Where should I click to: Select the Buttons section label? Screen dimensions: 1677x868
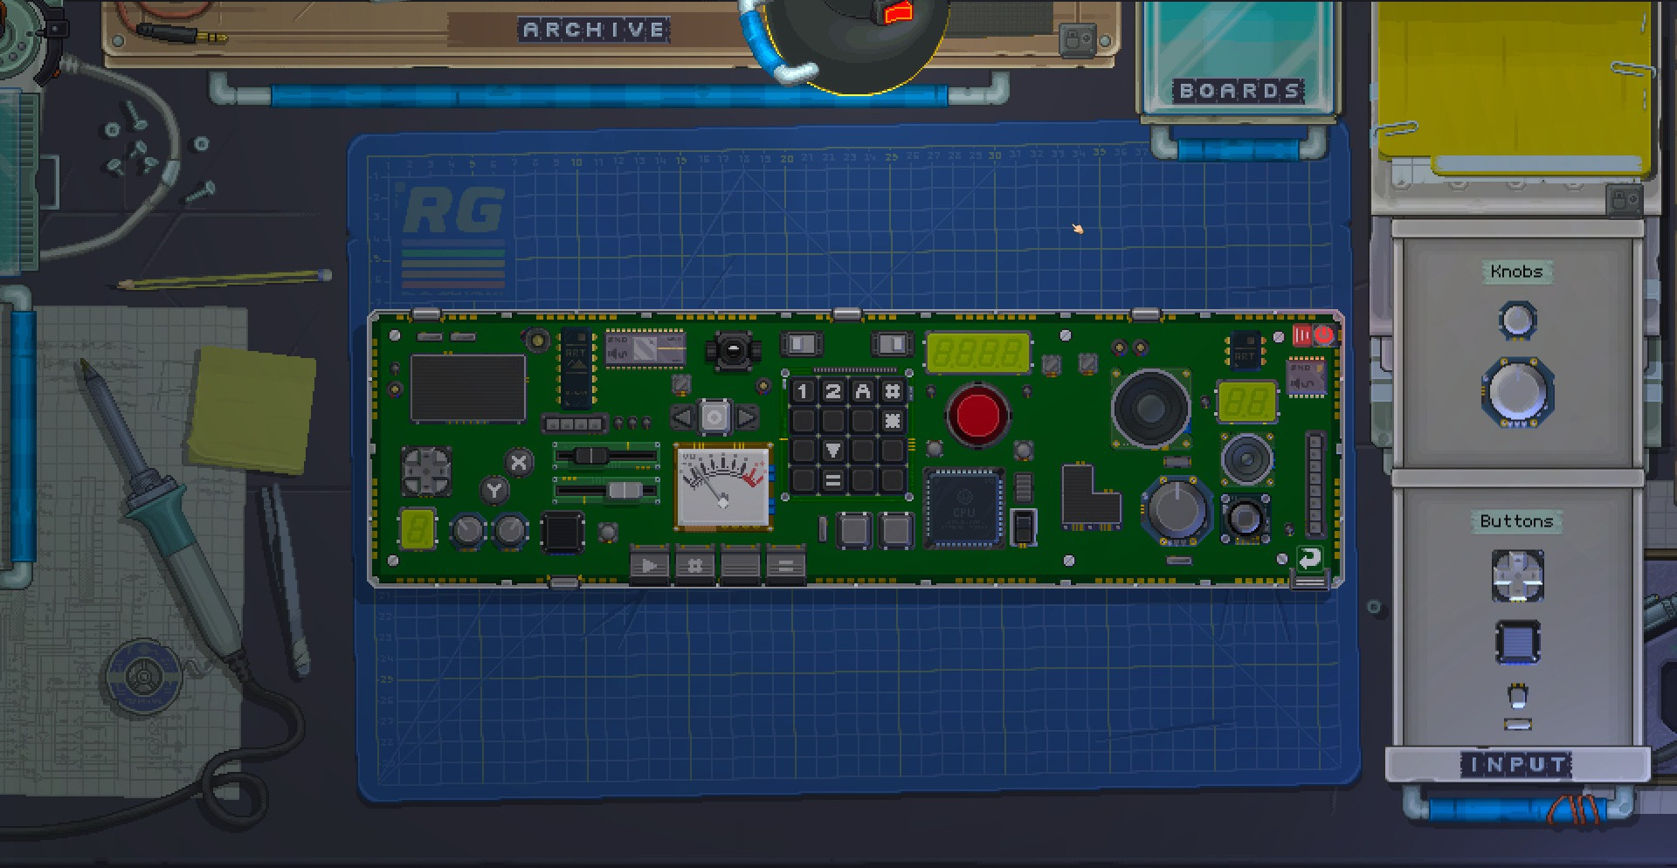[1516, 521]
